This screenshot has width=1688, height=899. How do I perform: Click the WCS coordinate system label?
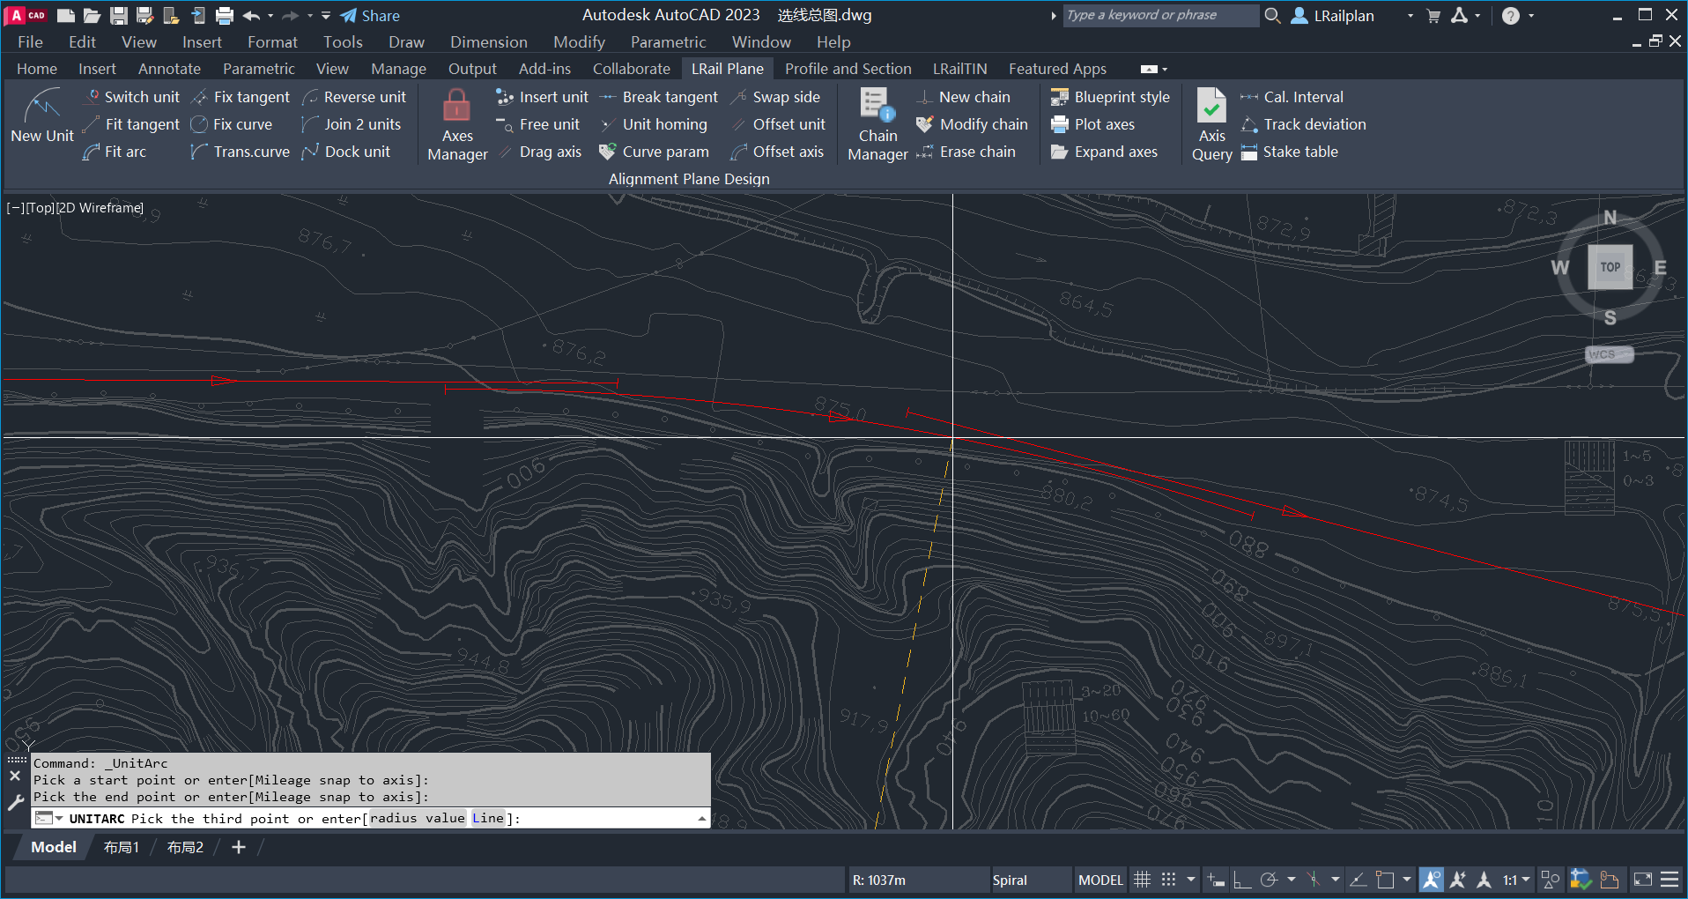pyautogui.click(x=1609, y=354)
